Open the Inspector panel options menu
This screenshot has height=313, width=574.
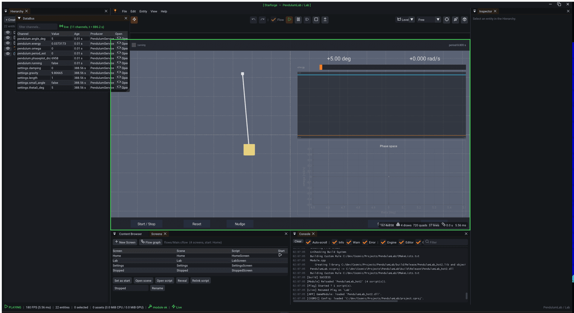475,11
